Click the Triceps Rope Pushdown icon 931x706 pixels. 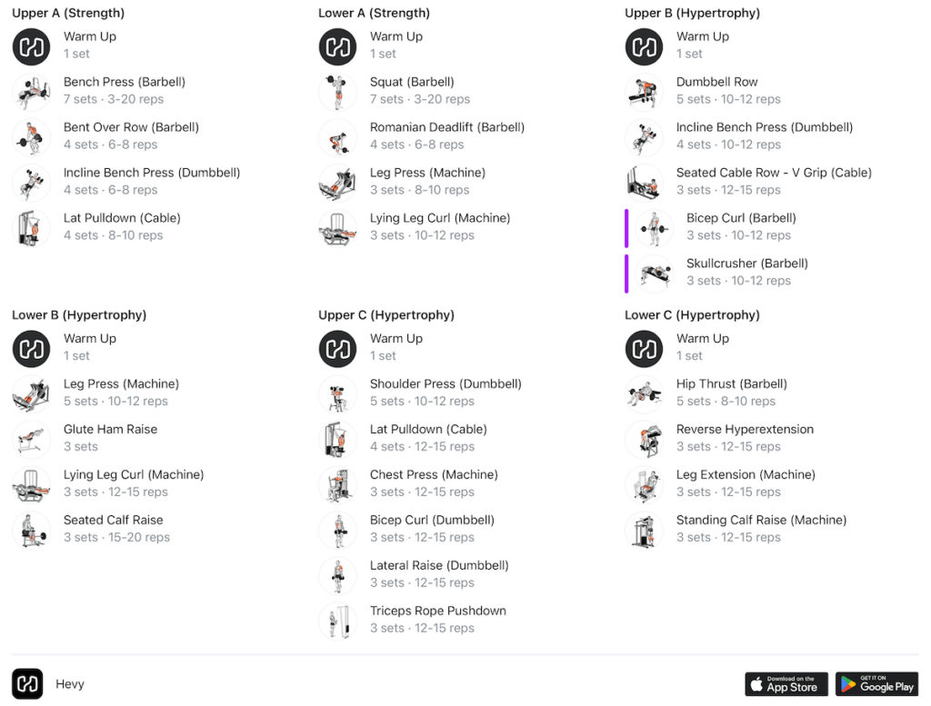click(337, 621)
